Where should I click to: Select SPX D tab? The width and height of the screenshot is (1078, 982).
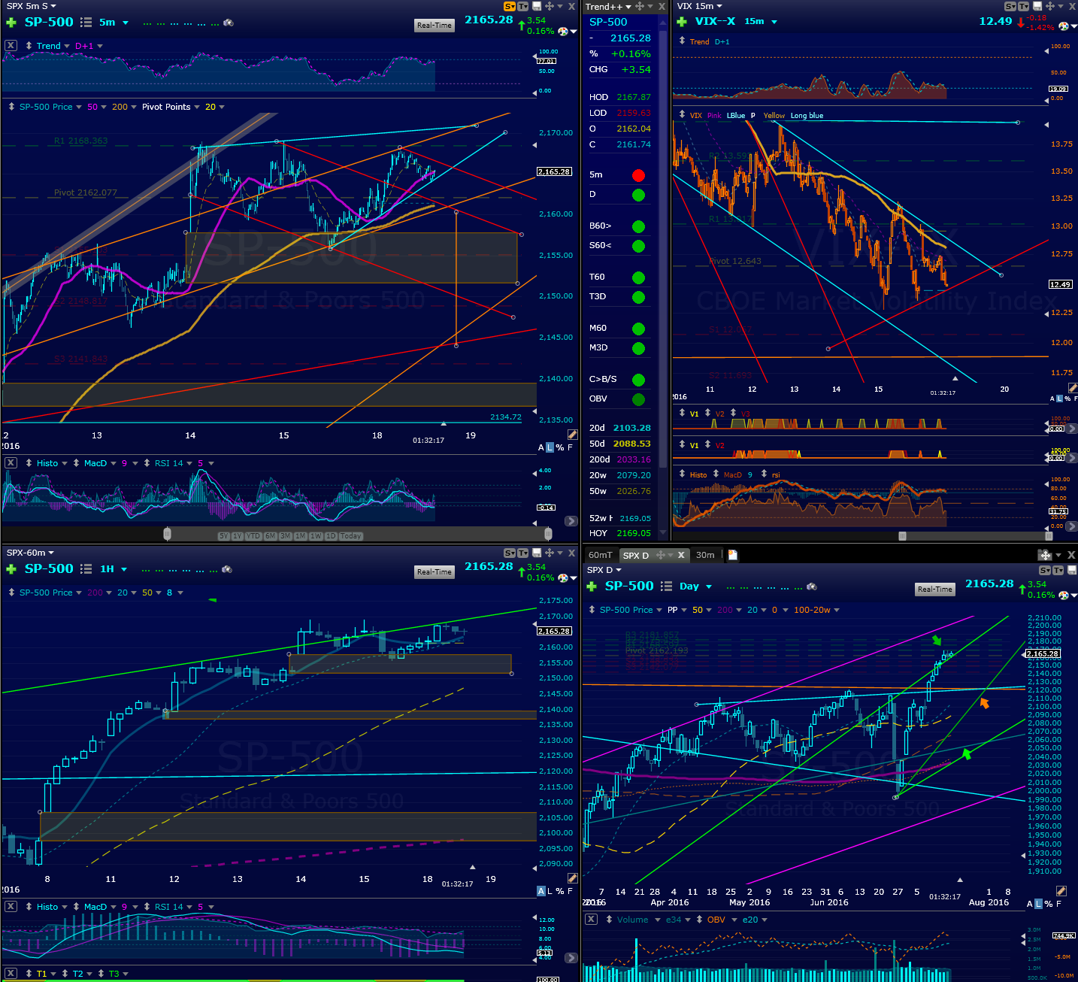pos(636,556)
